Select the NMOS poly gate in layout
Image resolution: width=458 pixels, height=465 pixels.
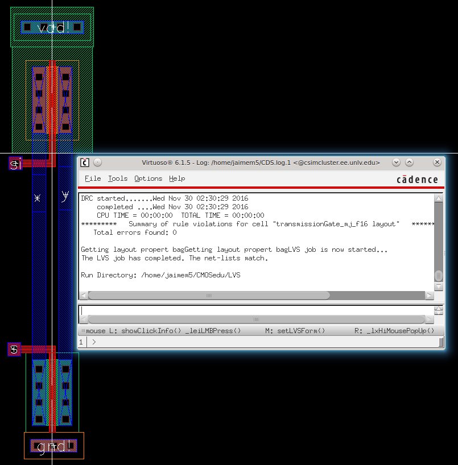pyautogui.click(x=52, y=392)
